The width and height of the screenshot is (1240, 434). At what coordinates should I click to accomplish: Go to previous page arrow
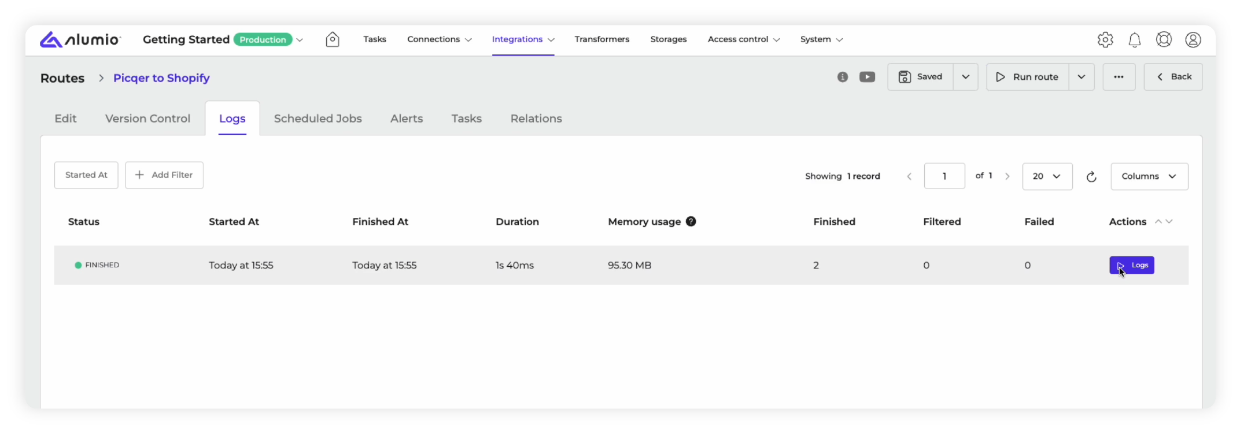click(909, 176)
